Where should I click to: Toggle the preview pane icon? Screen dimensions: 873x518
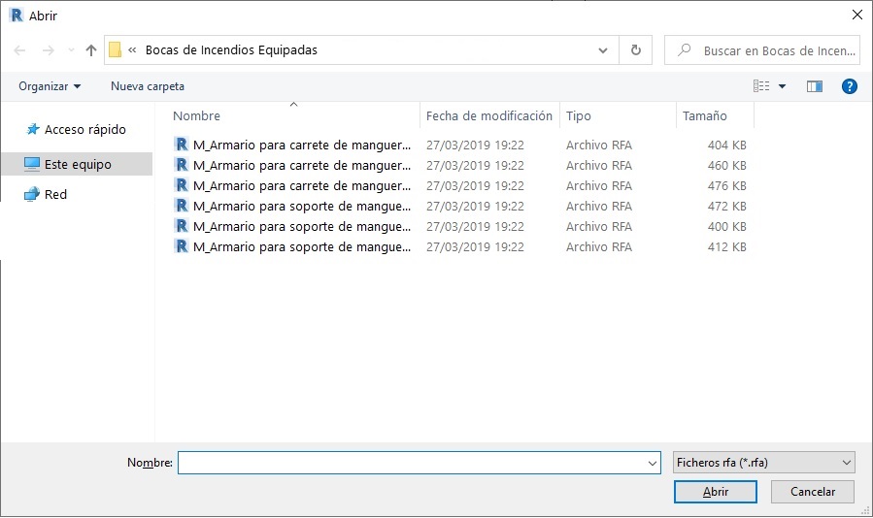pyautogui.click(x=815, y=86)
